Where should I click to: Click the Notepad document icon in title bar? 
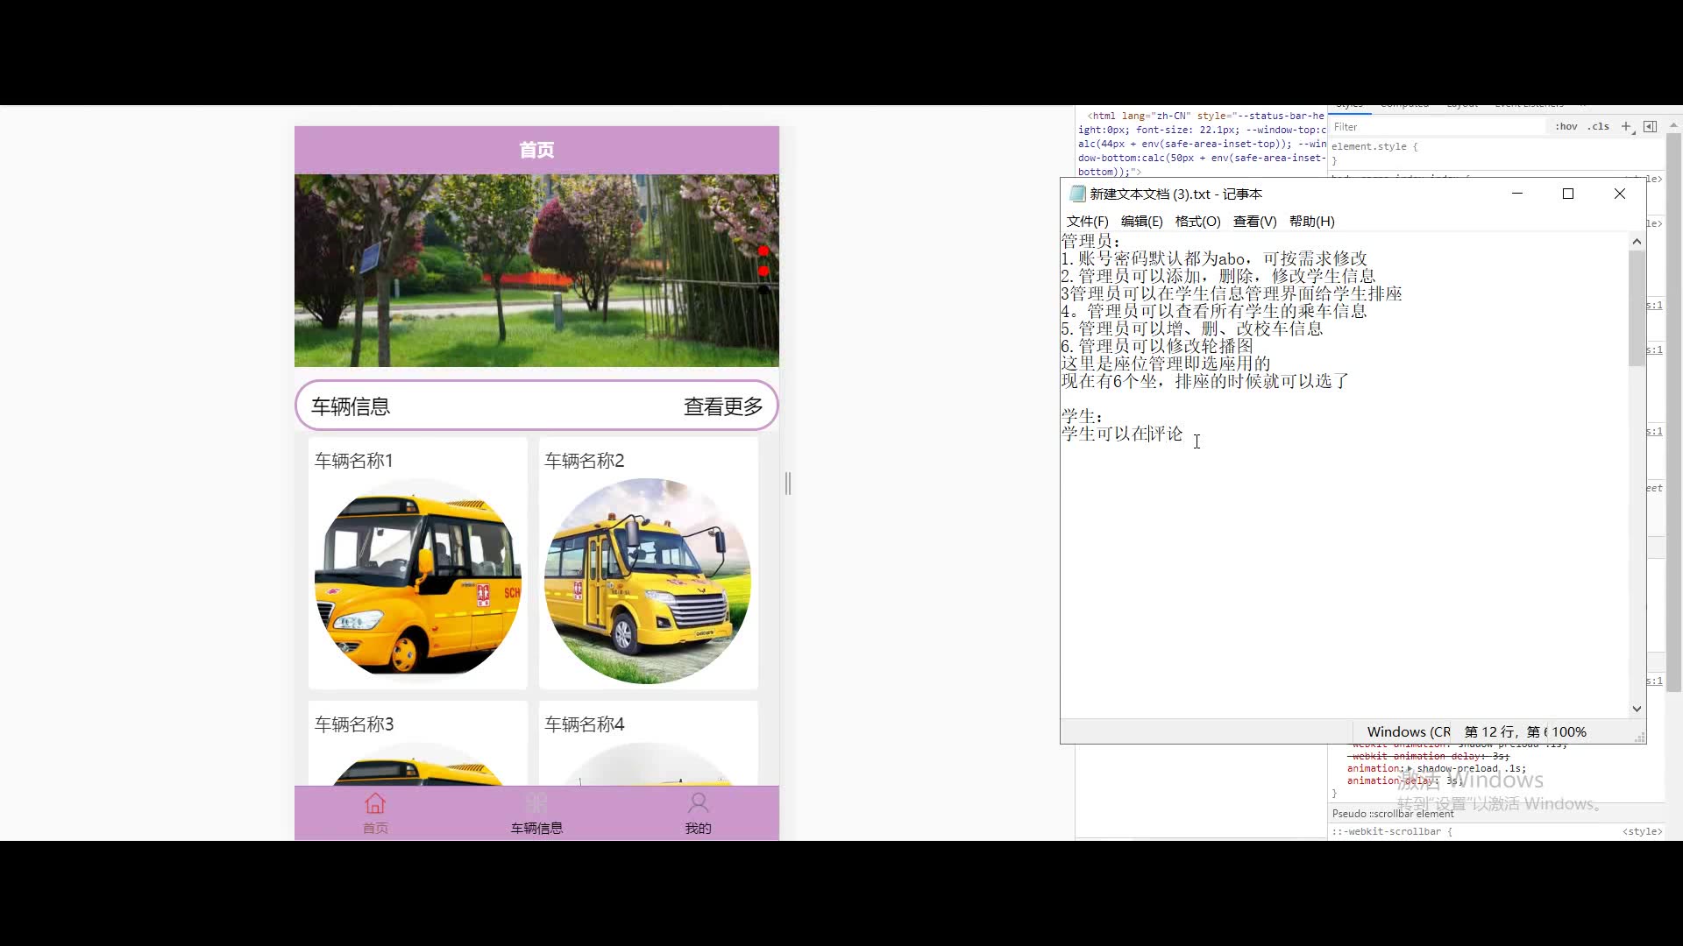tap(1077, 194)
